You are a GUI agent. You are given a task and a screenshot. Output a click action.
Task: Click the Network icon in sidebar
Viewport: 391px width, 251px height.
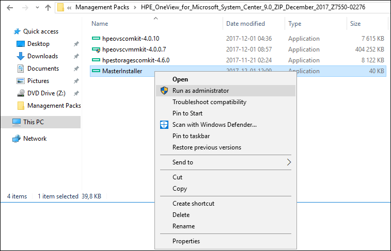click(x=17, y=139)
